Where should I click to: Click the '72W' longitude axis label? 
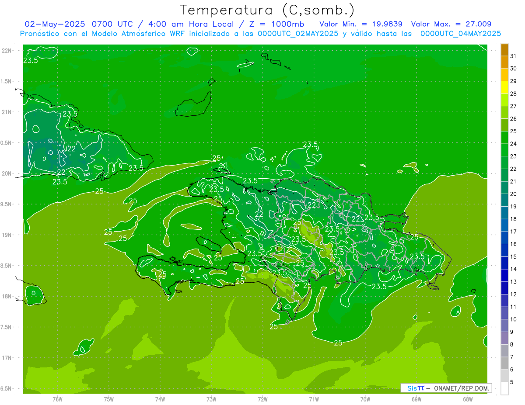point(263,399)
